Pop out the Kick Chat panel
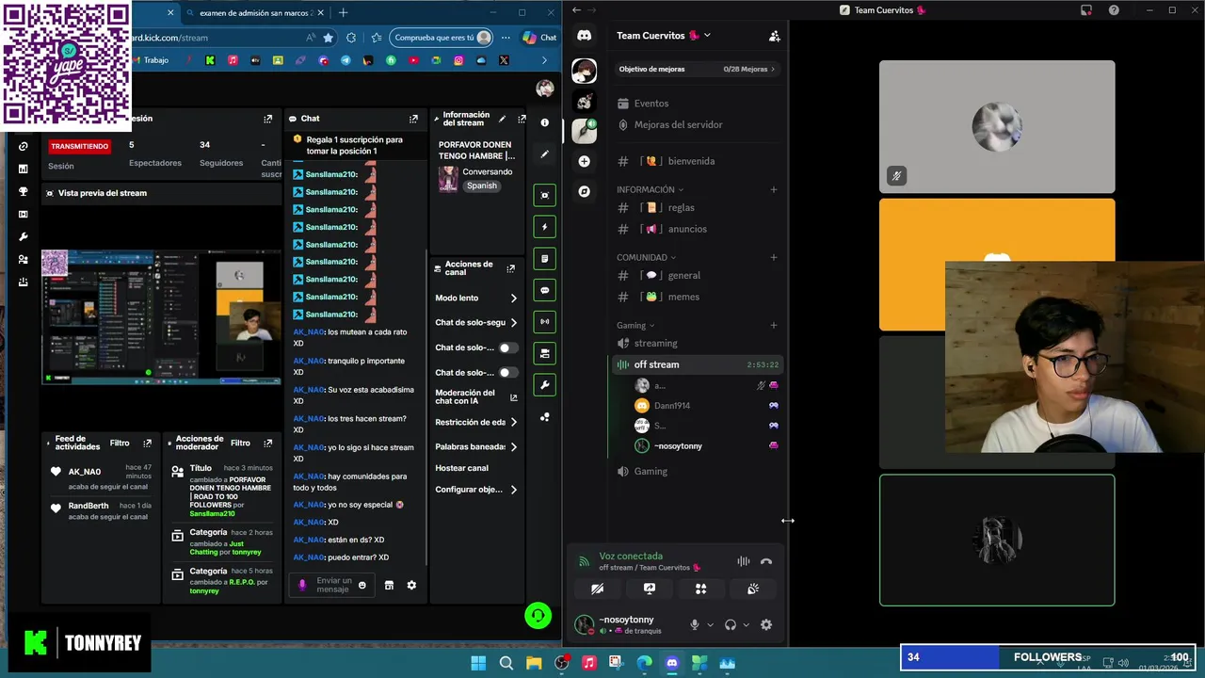 click(x=413, y=119)
